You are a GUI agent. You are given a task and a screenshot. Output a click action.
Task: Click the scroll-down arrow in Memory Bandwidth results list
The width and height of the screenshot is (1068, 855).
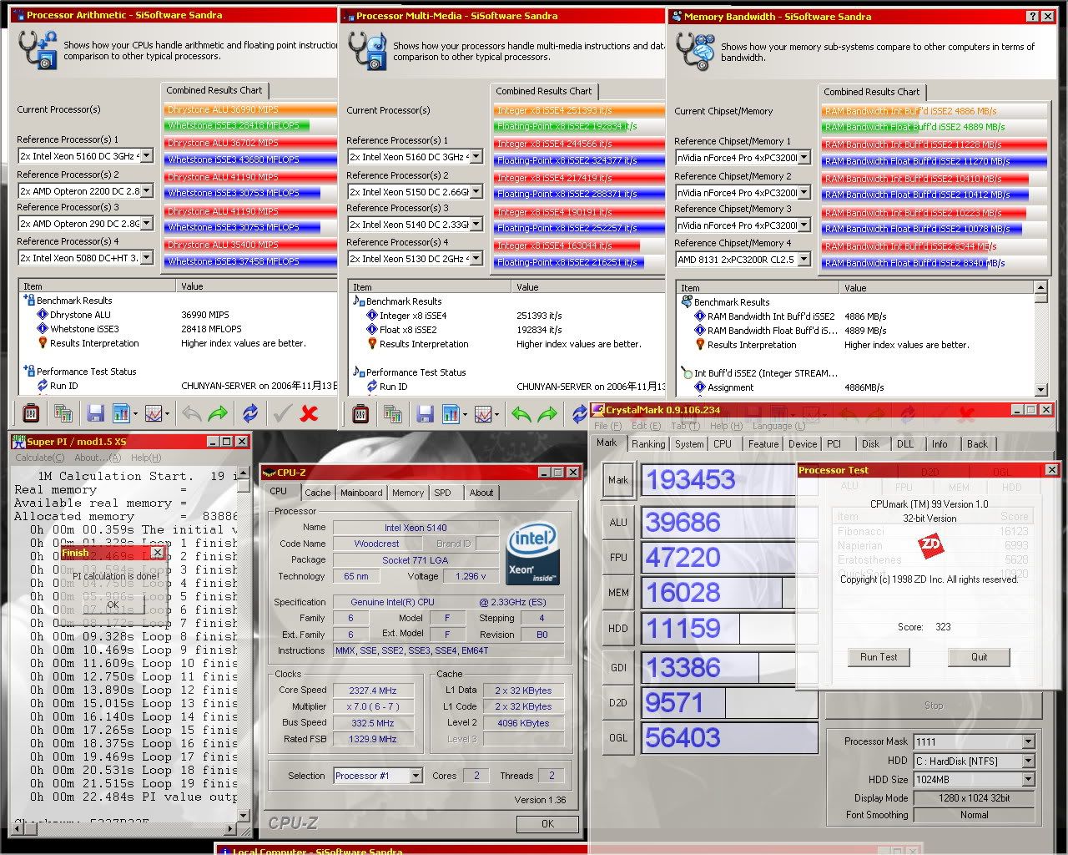click(x=1040, y=389)
